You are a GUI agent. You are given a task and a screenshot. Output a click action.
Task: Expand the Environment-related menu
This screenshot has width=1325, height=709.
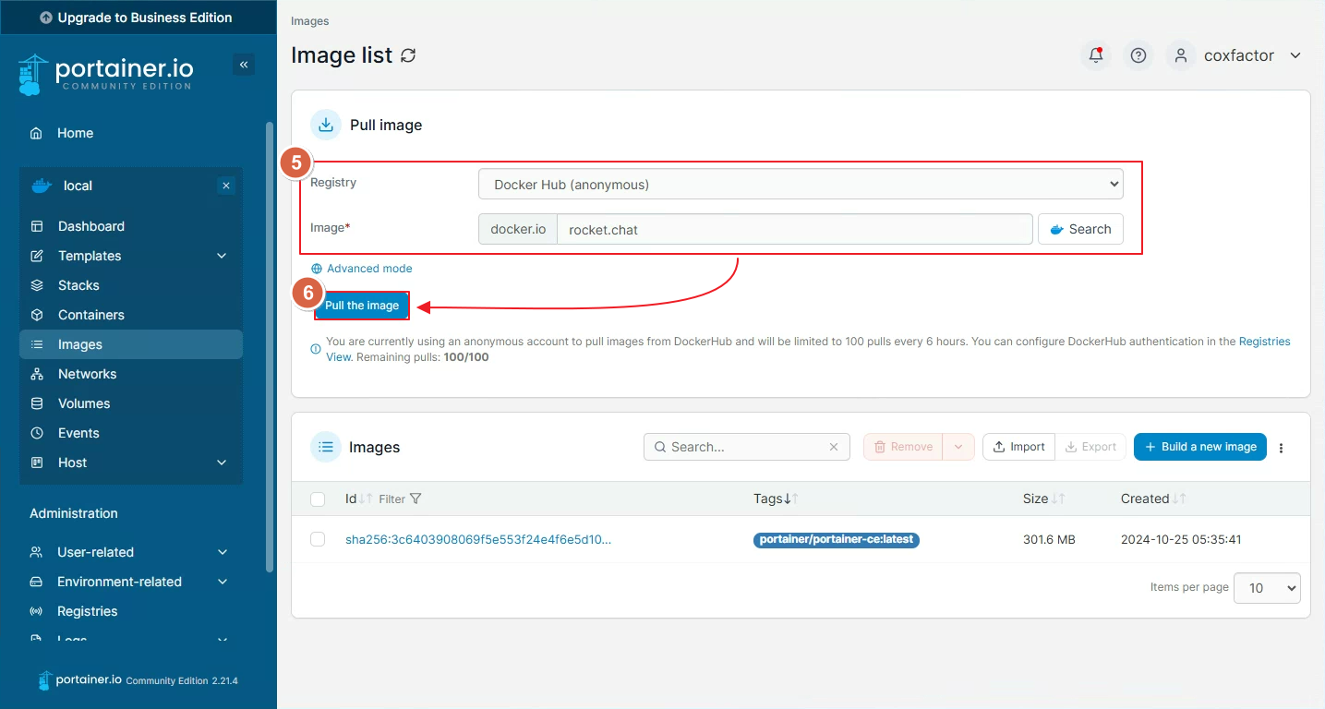pos(131,582)
